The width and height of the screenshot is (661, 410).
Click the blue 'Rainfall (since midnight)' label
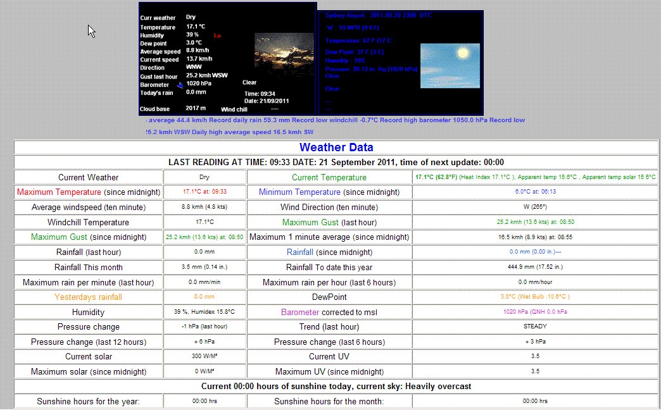point(329,252)
